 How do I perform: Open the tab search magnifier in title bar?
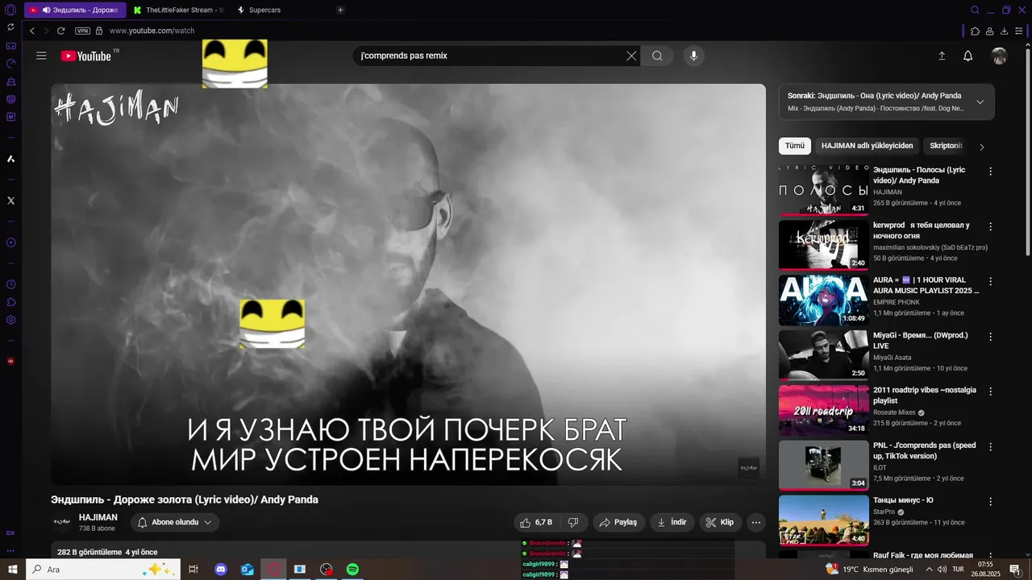[x=975, y=10]
